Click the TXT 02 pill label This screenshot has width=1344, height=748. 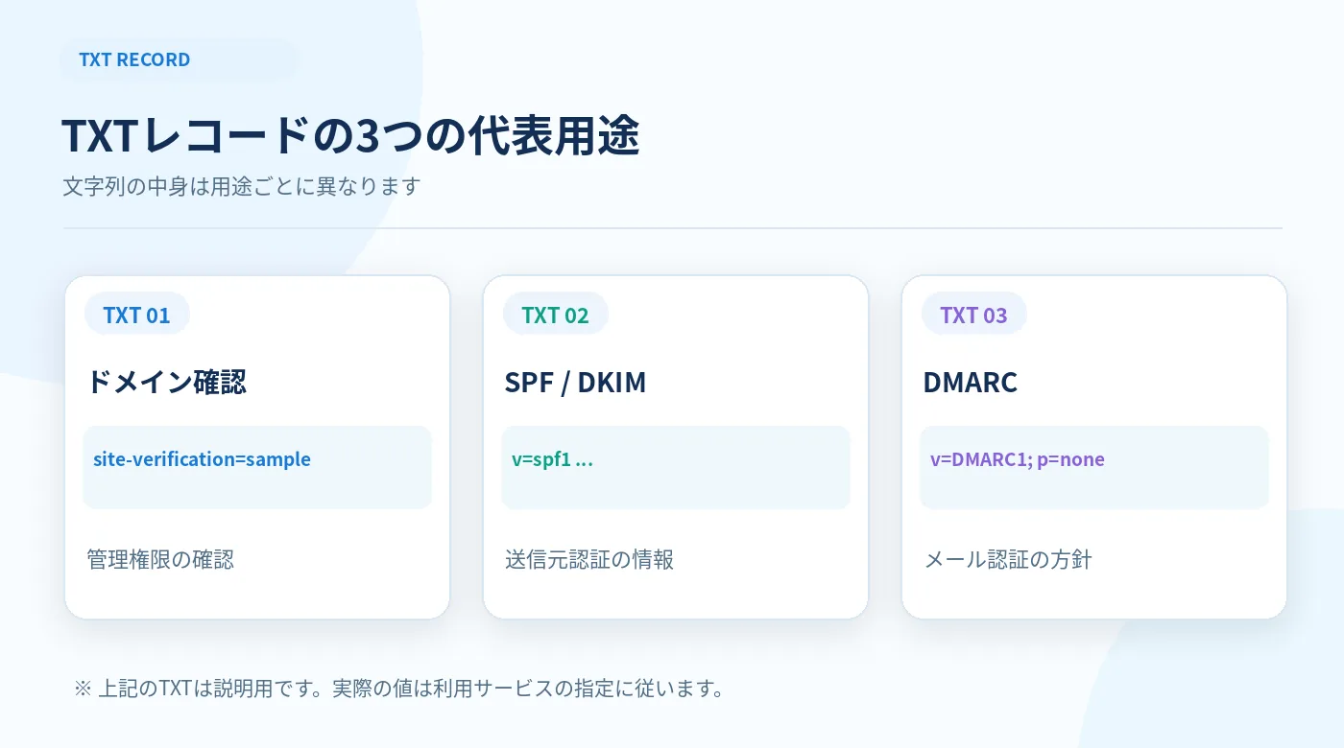pos(555,315)
